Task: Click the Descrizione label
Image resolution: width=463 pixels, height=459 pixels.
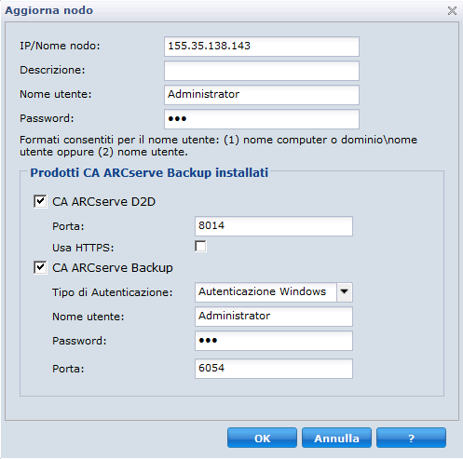Action: (x=52, y=70)
